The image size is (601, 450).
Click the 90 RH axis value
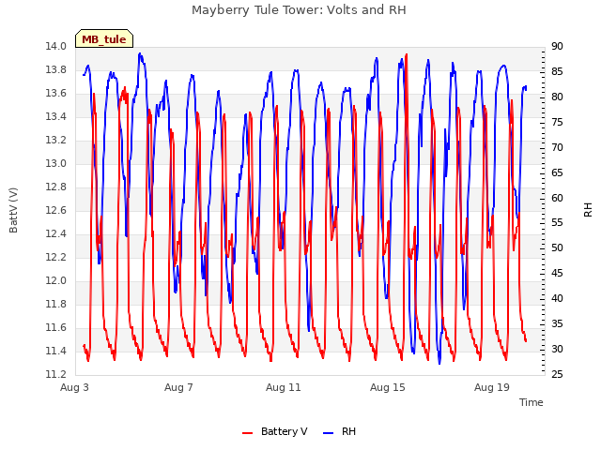557,46
